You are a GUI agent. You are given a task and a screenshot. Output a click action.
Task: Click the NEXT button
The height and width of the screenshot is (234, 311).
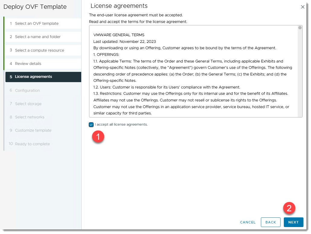[293, 222]
